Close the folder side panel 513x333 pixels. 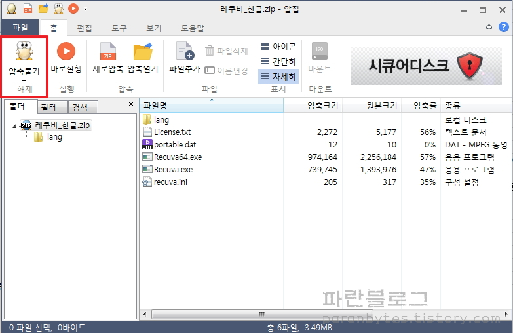[131, 104]
